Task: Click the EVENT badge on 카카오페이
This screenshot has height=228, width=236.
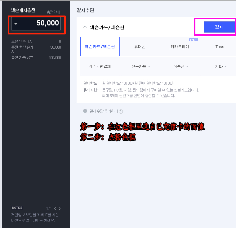Action: (194, 40)
